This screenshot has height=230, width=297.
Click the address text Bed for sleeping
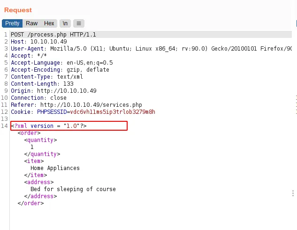(73, 189)
